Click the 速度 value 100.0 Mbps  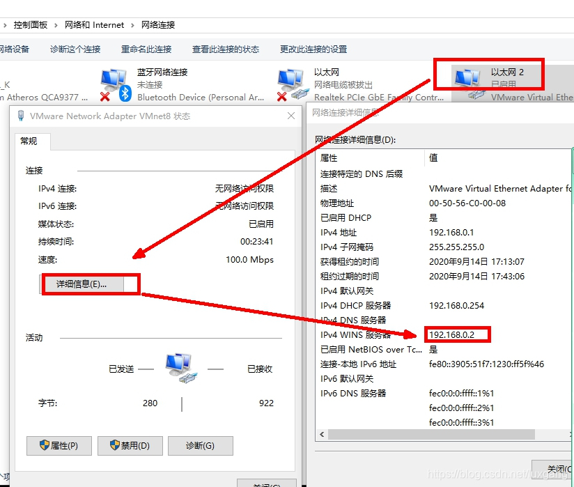click(249, 260)
